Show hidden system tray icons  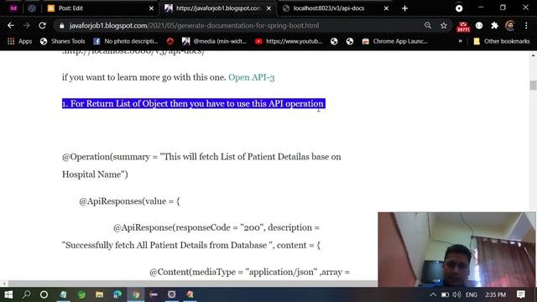click(x=433, y=294)
